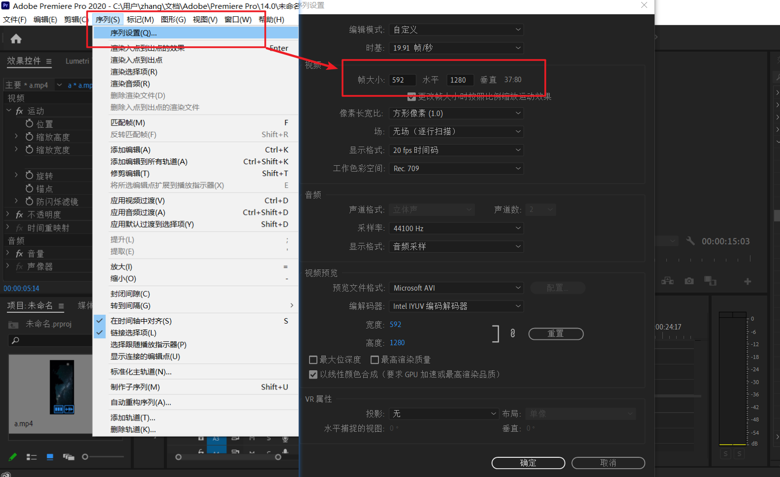Click the preview 宽度 value 592
The image size is (780, 477).
395,325
